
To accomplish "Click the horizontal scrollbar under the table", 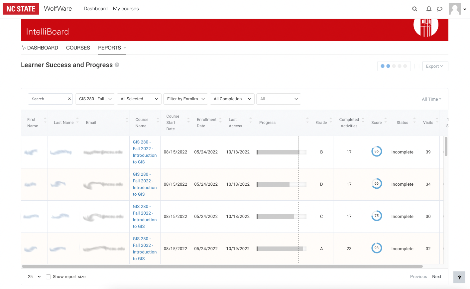I will coord(222,266).
